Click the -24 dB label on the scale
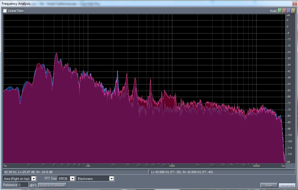Viewport: 298px width, 190px height. coord(288,52)
